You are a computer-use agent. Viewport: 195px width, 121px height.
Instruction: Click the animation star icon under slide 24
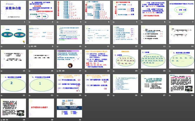57,96
